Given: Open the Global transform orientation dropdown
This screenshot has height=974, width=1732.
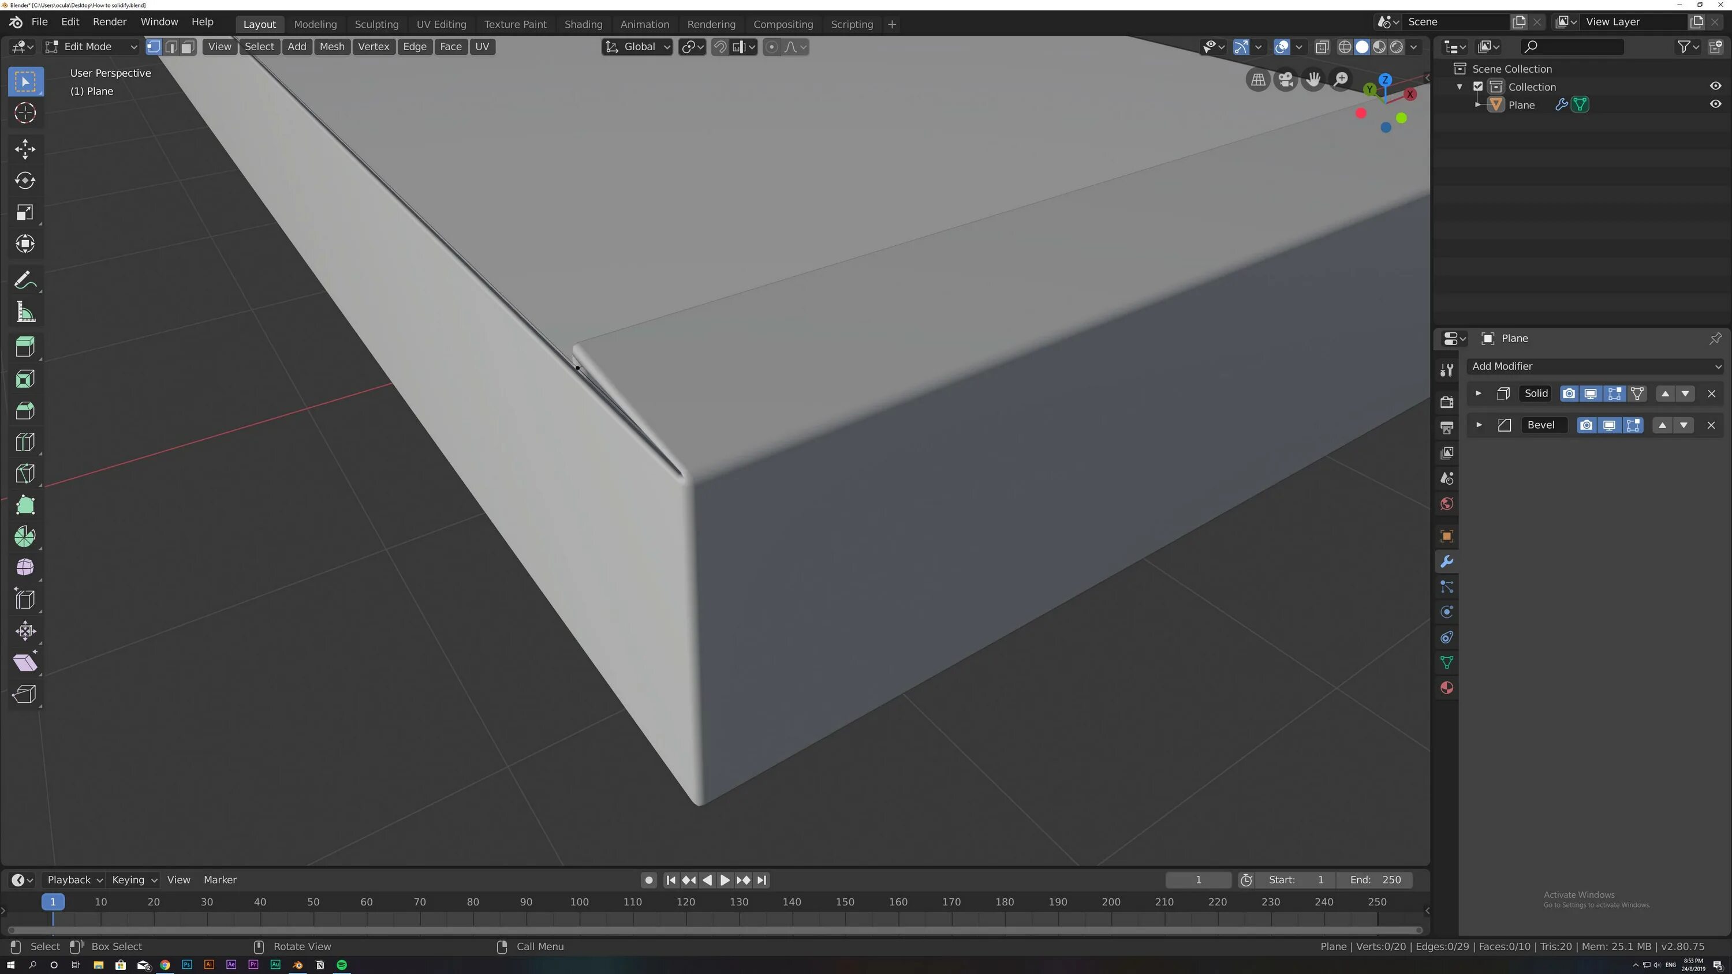Looking at the screenshot, I should 637,46.
